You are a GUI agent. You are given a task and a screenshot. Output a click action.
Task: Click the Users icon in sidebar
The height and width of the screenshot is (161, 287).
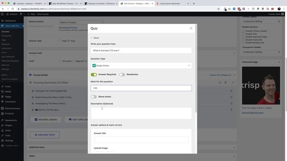(2, 131)
